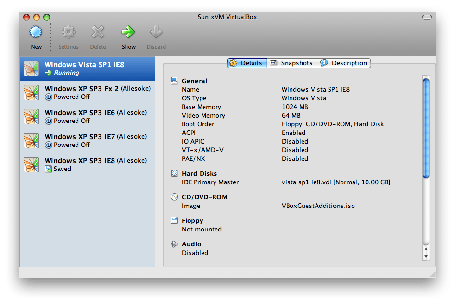The image size is (455, 304).
Task: Click the CD/DVD-ROM section icon
Action: [x=174, y=196]
